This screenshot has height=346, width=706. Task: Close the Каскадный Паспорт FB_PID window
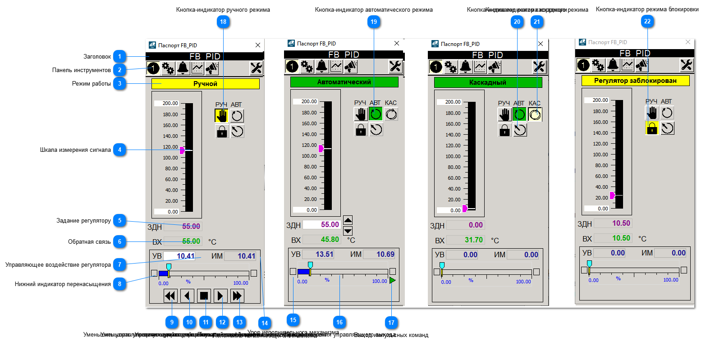[x=541, y=44]
